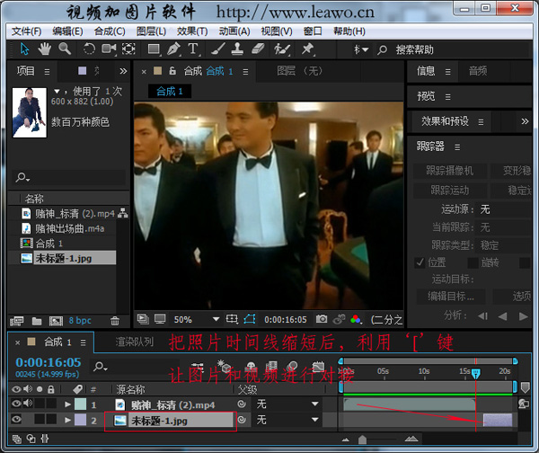Click the 跟踪运动 button
Viewport: 539px width, 453px height.
tap(450, 191)
